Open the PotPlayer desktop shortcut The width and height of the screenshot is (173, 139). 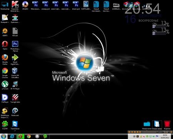tap(5, 98)
